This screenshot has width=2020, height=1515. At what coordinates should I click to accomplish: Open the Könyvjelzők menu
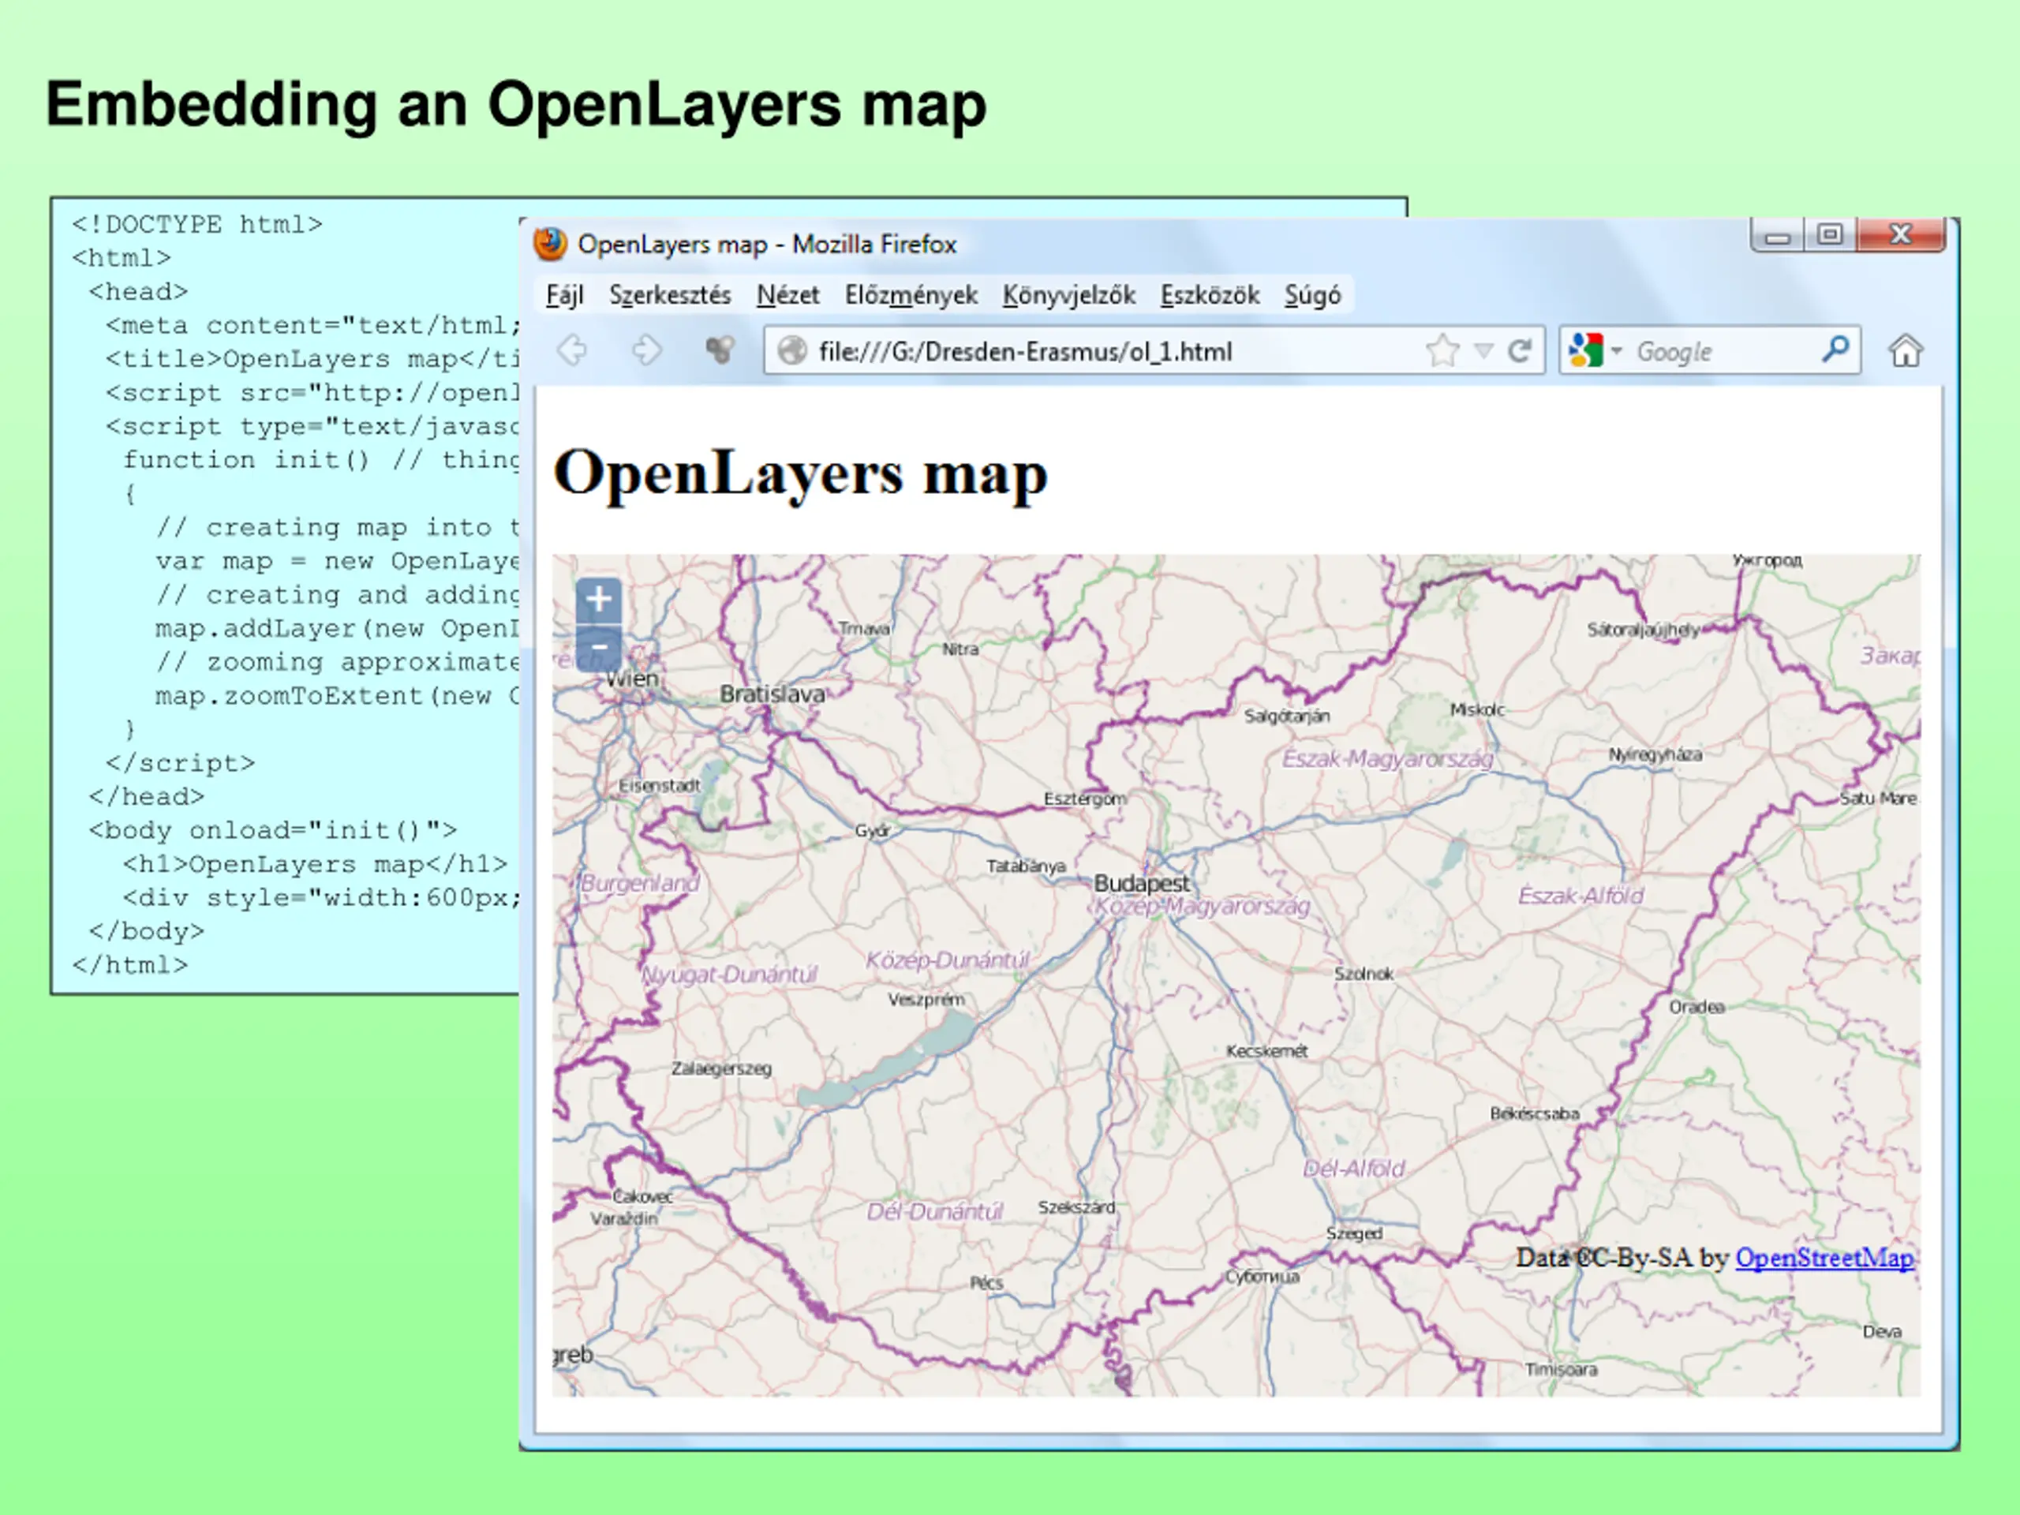pyautogui.click(x=1068, y=295)
